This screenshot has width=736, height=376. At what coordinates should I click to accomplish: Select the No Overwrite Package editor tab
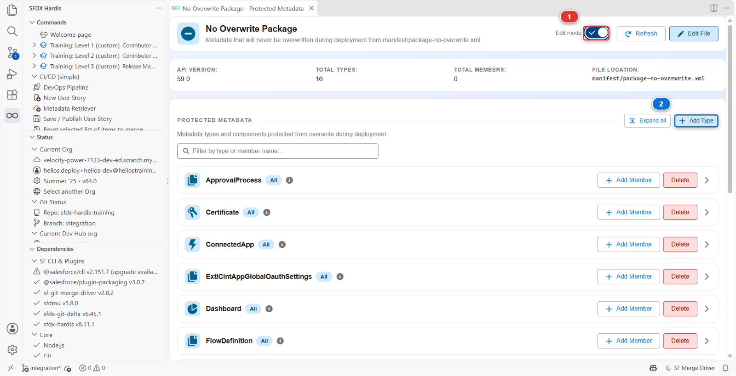pos(243,8)
